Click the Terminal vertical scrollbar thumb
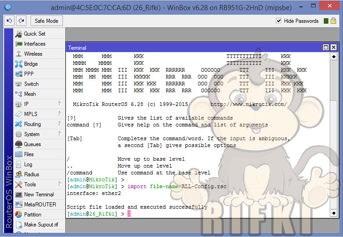The image size is (343, 237). click(333, 80)
